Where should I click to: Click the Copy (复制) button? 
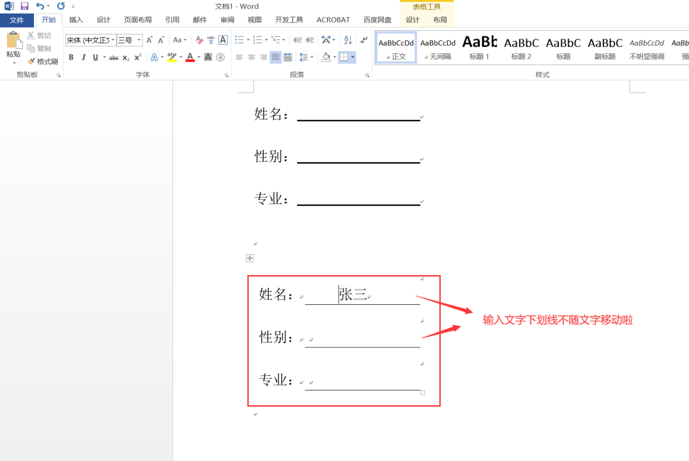point(39,48)
